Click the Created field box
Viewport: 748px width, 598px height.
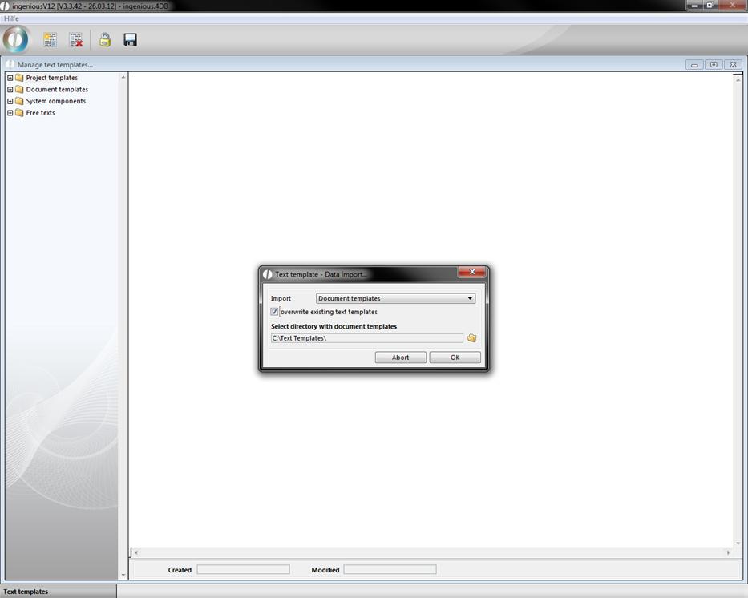pos(243,570)
